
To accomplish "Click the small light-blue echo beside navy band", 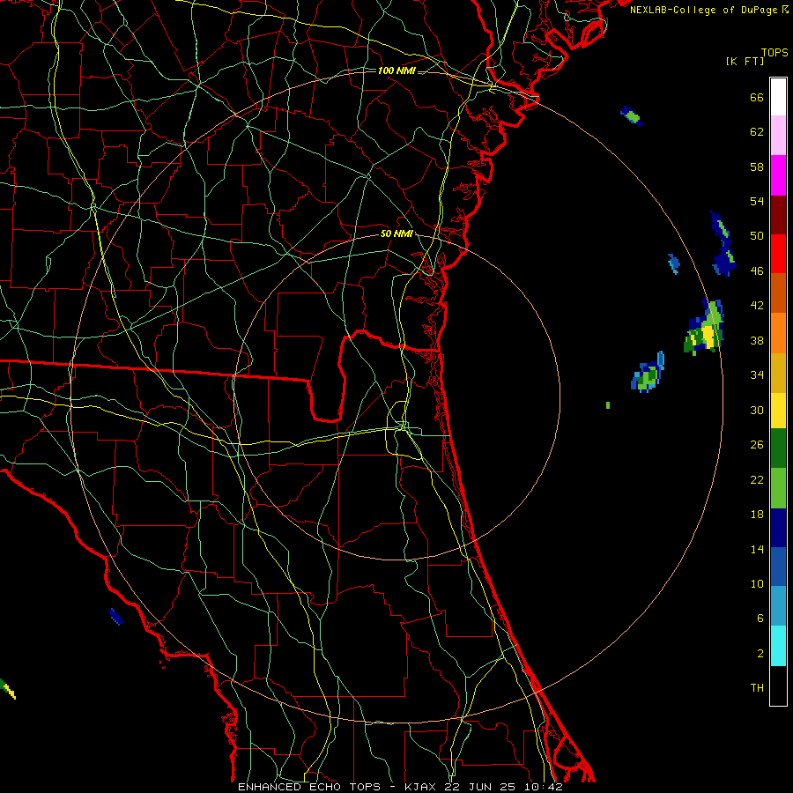I will pyautogui.click(x=674, y=263).
